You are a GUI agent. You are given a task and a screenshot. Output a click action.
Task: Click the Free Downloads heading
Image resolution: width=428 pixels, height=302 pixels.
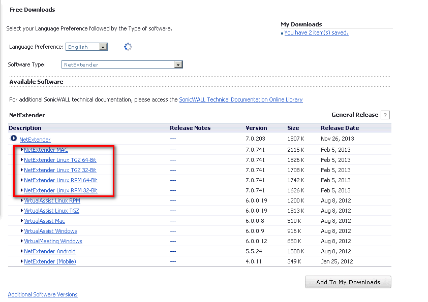coord(32,10)
